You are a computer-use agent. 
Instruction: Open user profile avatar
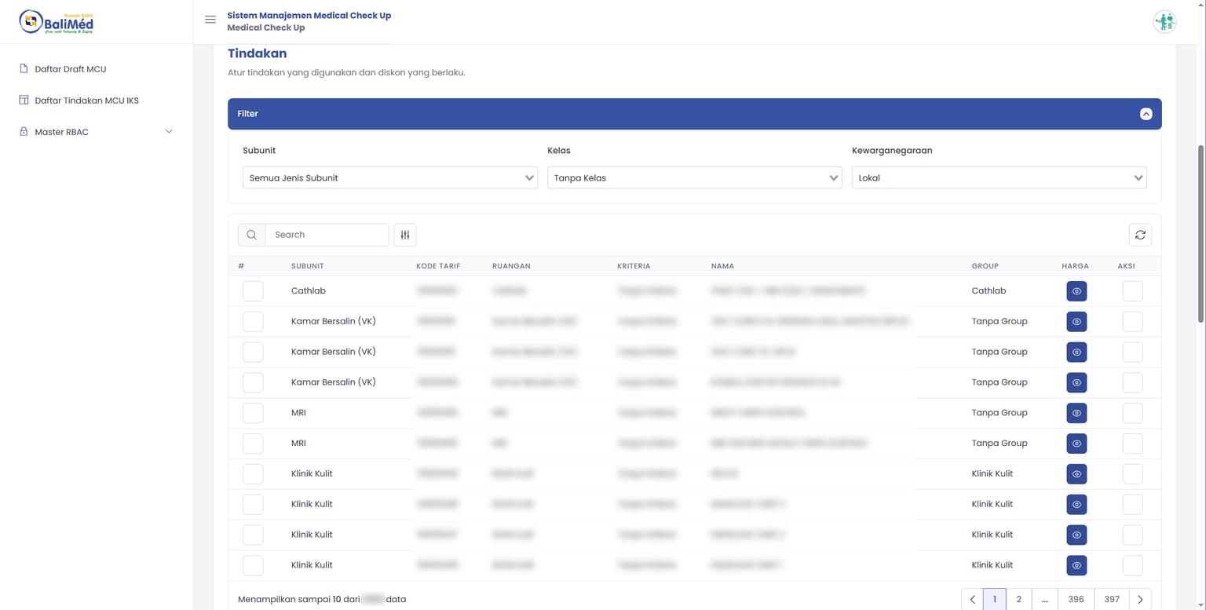1164,22
